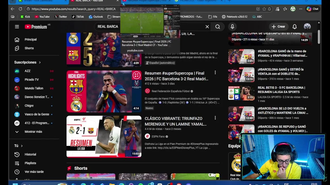The height and width of the screenshot is (185, 330).
Task: Click the page vertical scrollbar
Action: (x=319, y=36)
